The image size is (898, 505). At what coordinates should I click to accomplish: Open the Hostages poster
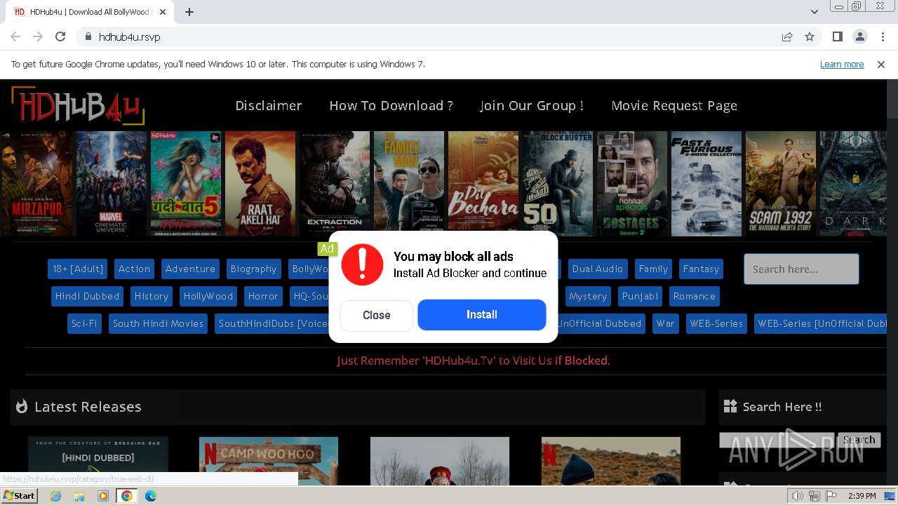tap(632, 184)
